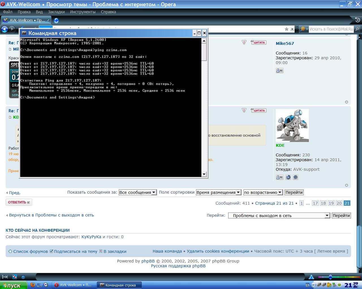
Task: Click the eye view icon near zoom
Action: click(x=311, y=277)
